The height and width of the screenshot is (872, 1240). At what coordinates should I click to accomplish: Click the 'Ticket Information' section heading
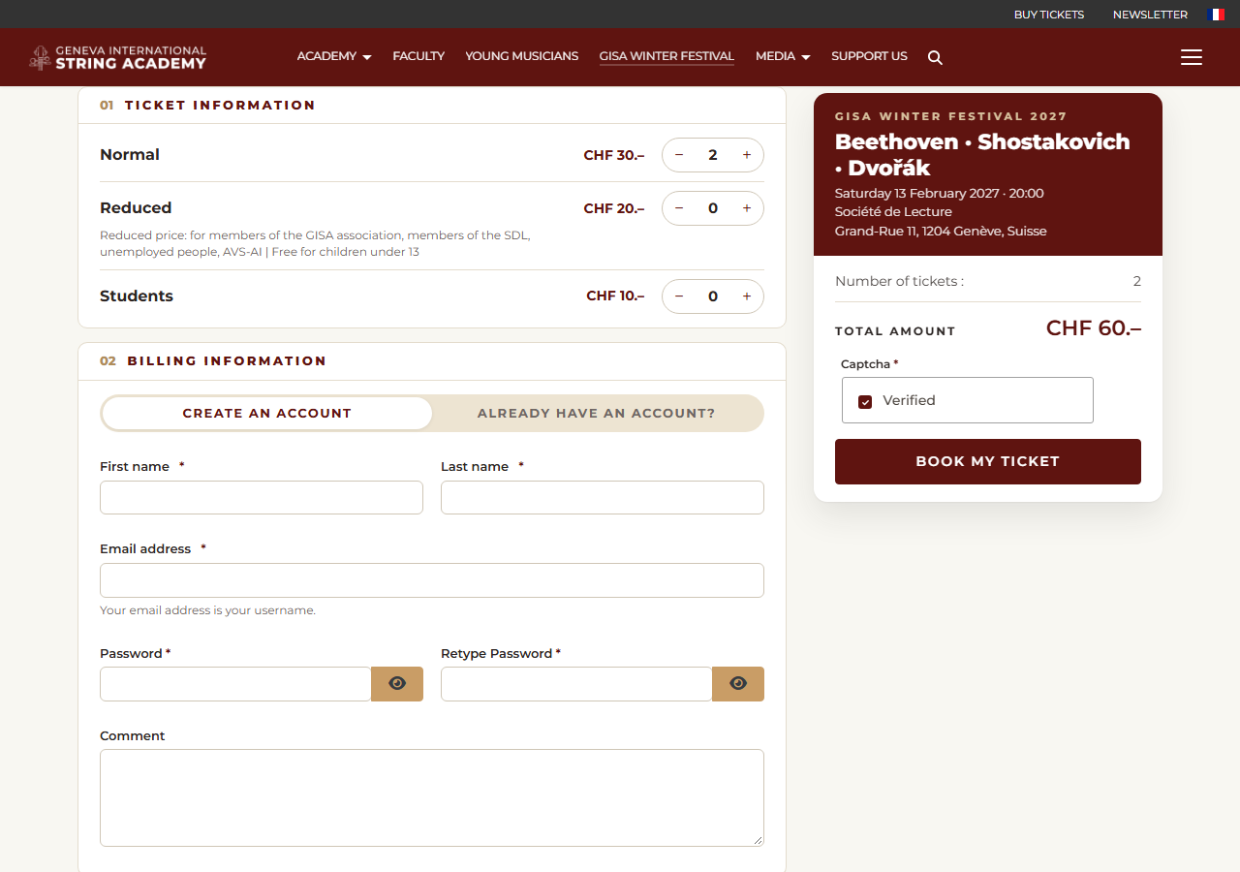tap(220, 105)
